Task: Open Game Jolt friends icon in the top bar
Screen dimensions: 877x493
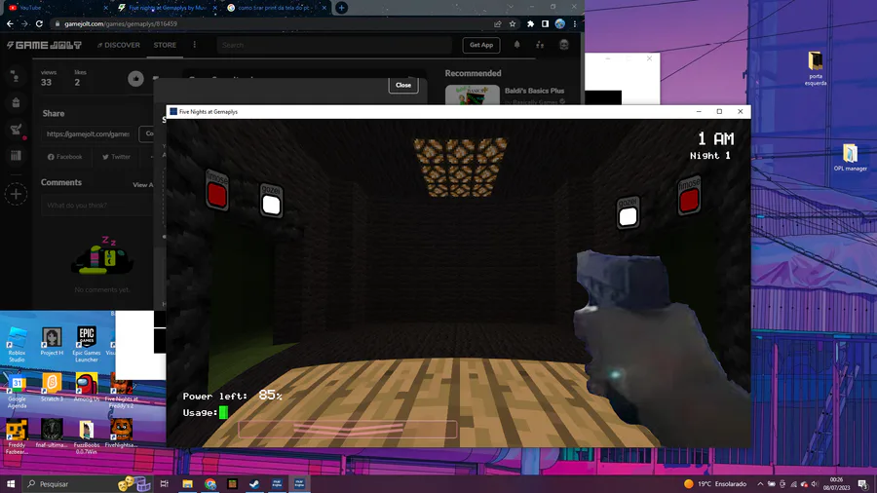Action: [x=540, y=45]
